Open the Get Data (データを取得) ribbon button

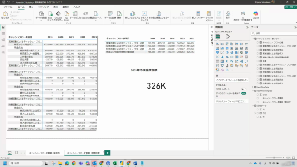(x=41, y=16)
